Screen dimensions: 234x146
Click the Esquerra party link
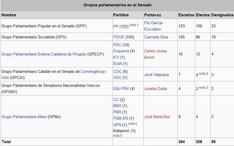click(x=121, y=51)
